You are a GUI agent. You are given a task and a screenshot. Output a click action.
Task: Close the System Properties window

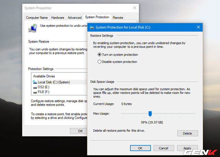click(134, 8)
